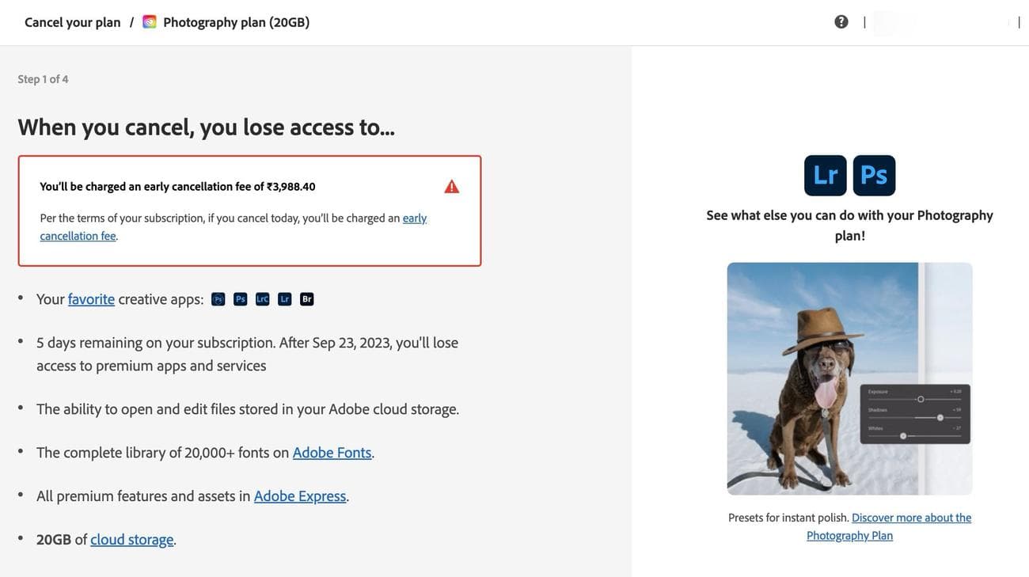Click 'Photography plan (20GB)' breadcrumb item
Image resolution: width=1029 pixels, height=577 pixels.
236,22
